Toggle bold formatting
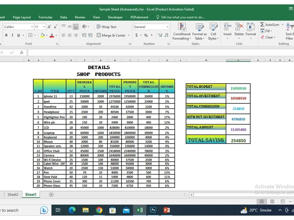Screen dimensions: 294x220 (6, 35)
